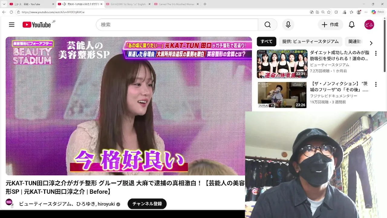
Task: Start voice search with microphone icon
Action: tap(288, 25)
